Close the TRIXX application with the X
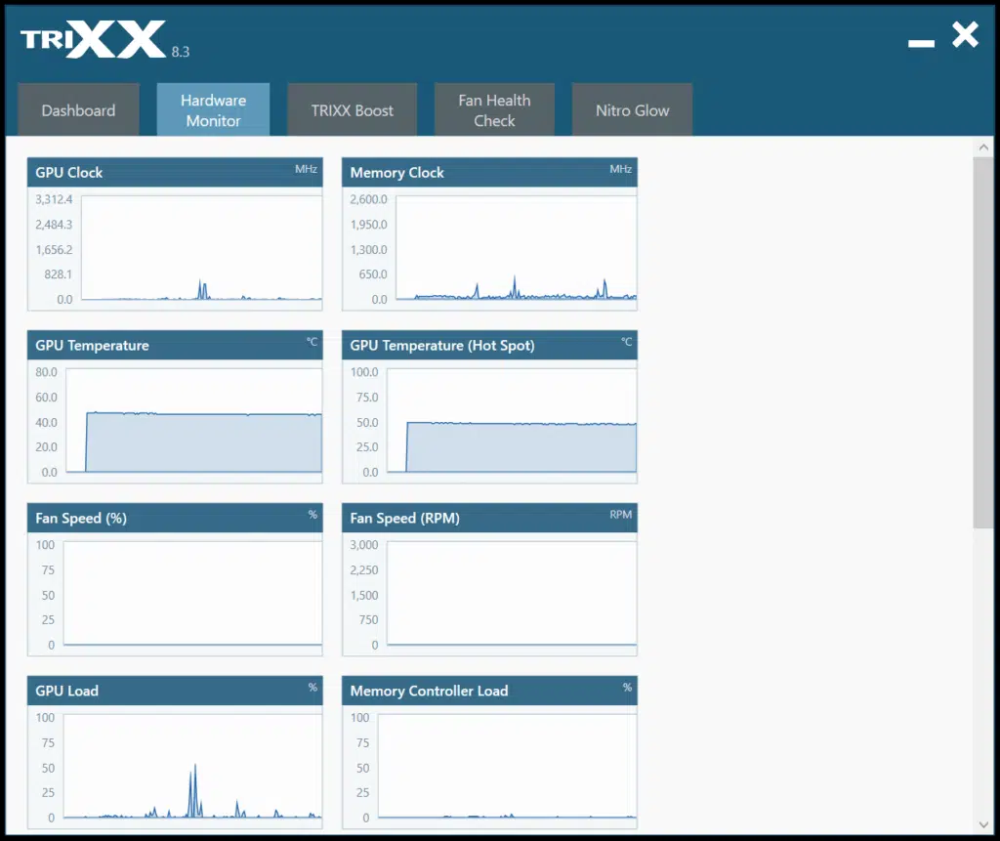The width and height of the screenshot is (1000, 841). click(x=965, y=36)
